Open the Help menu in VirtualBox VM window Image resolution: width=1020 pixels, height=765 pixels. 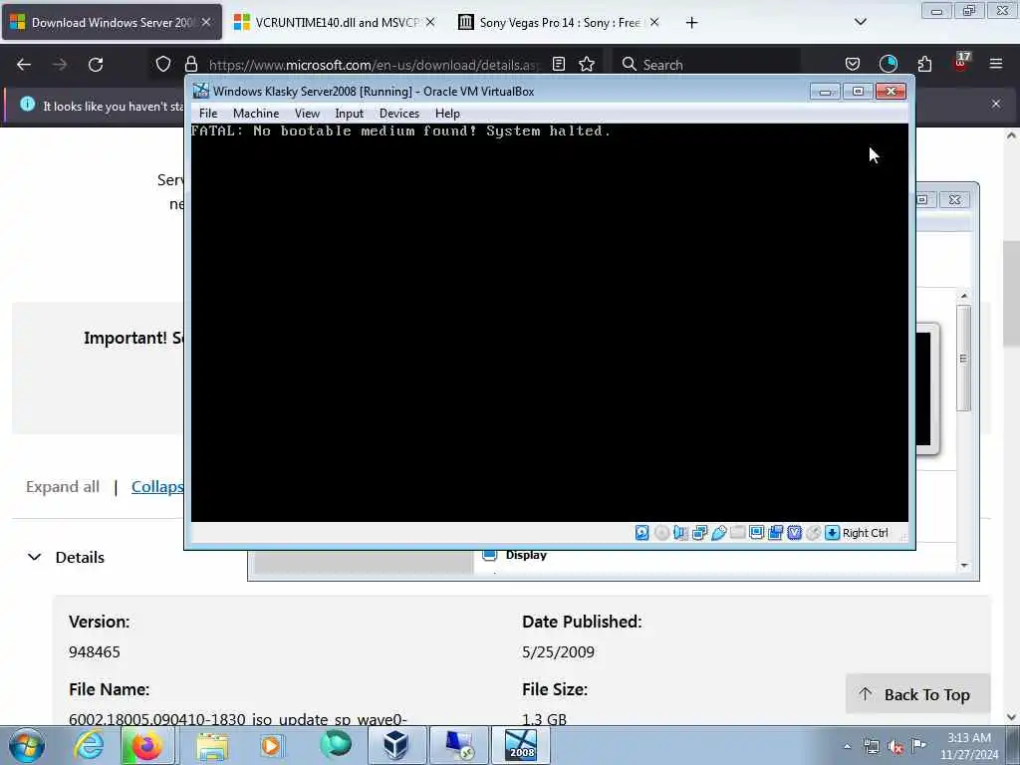click(x=447, y=114)
